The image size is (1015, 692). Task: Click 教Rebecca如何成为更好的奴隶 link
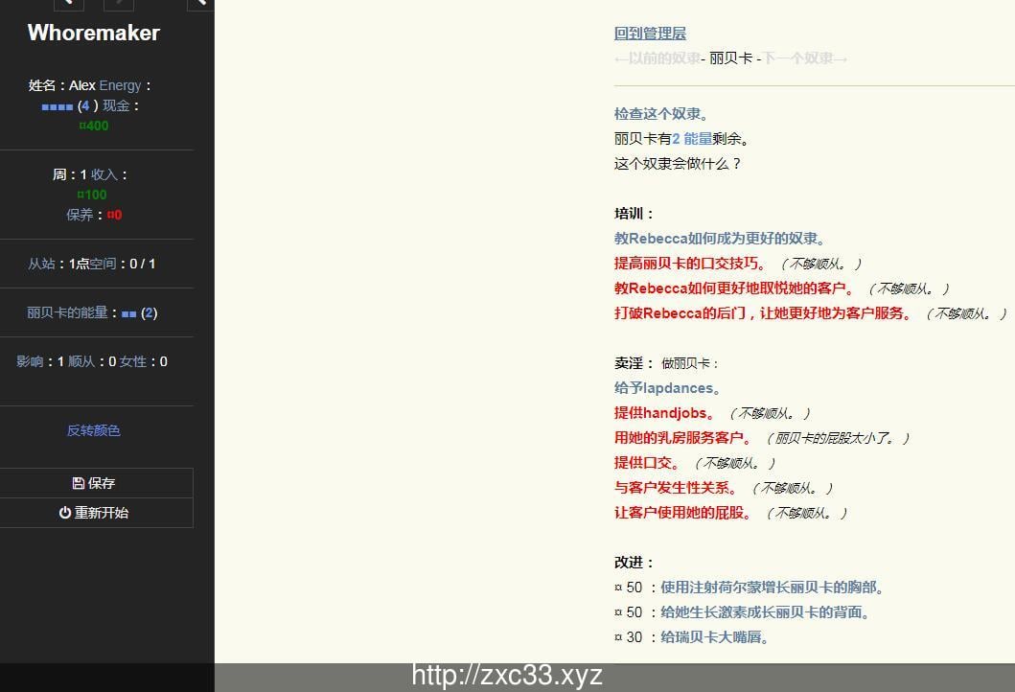coord(721,238)
